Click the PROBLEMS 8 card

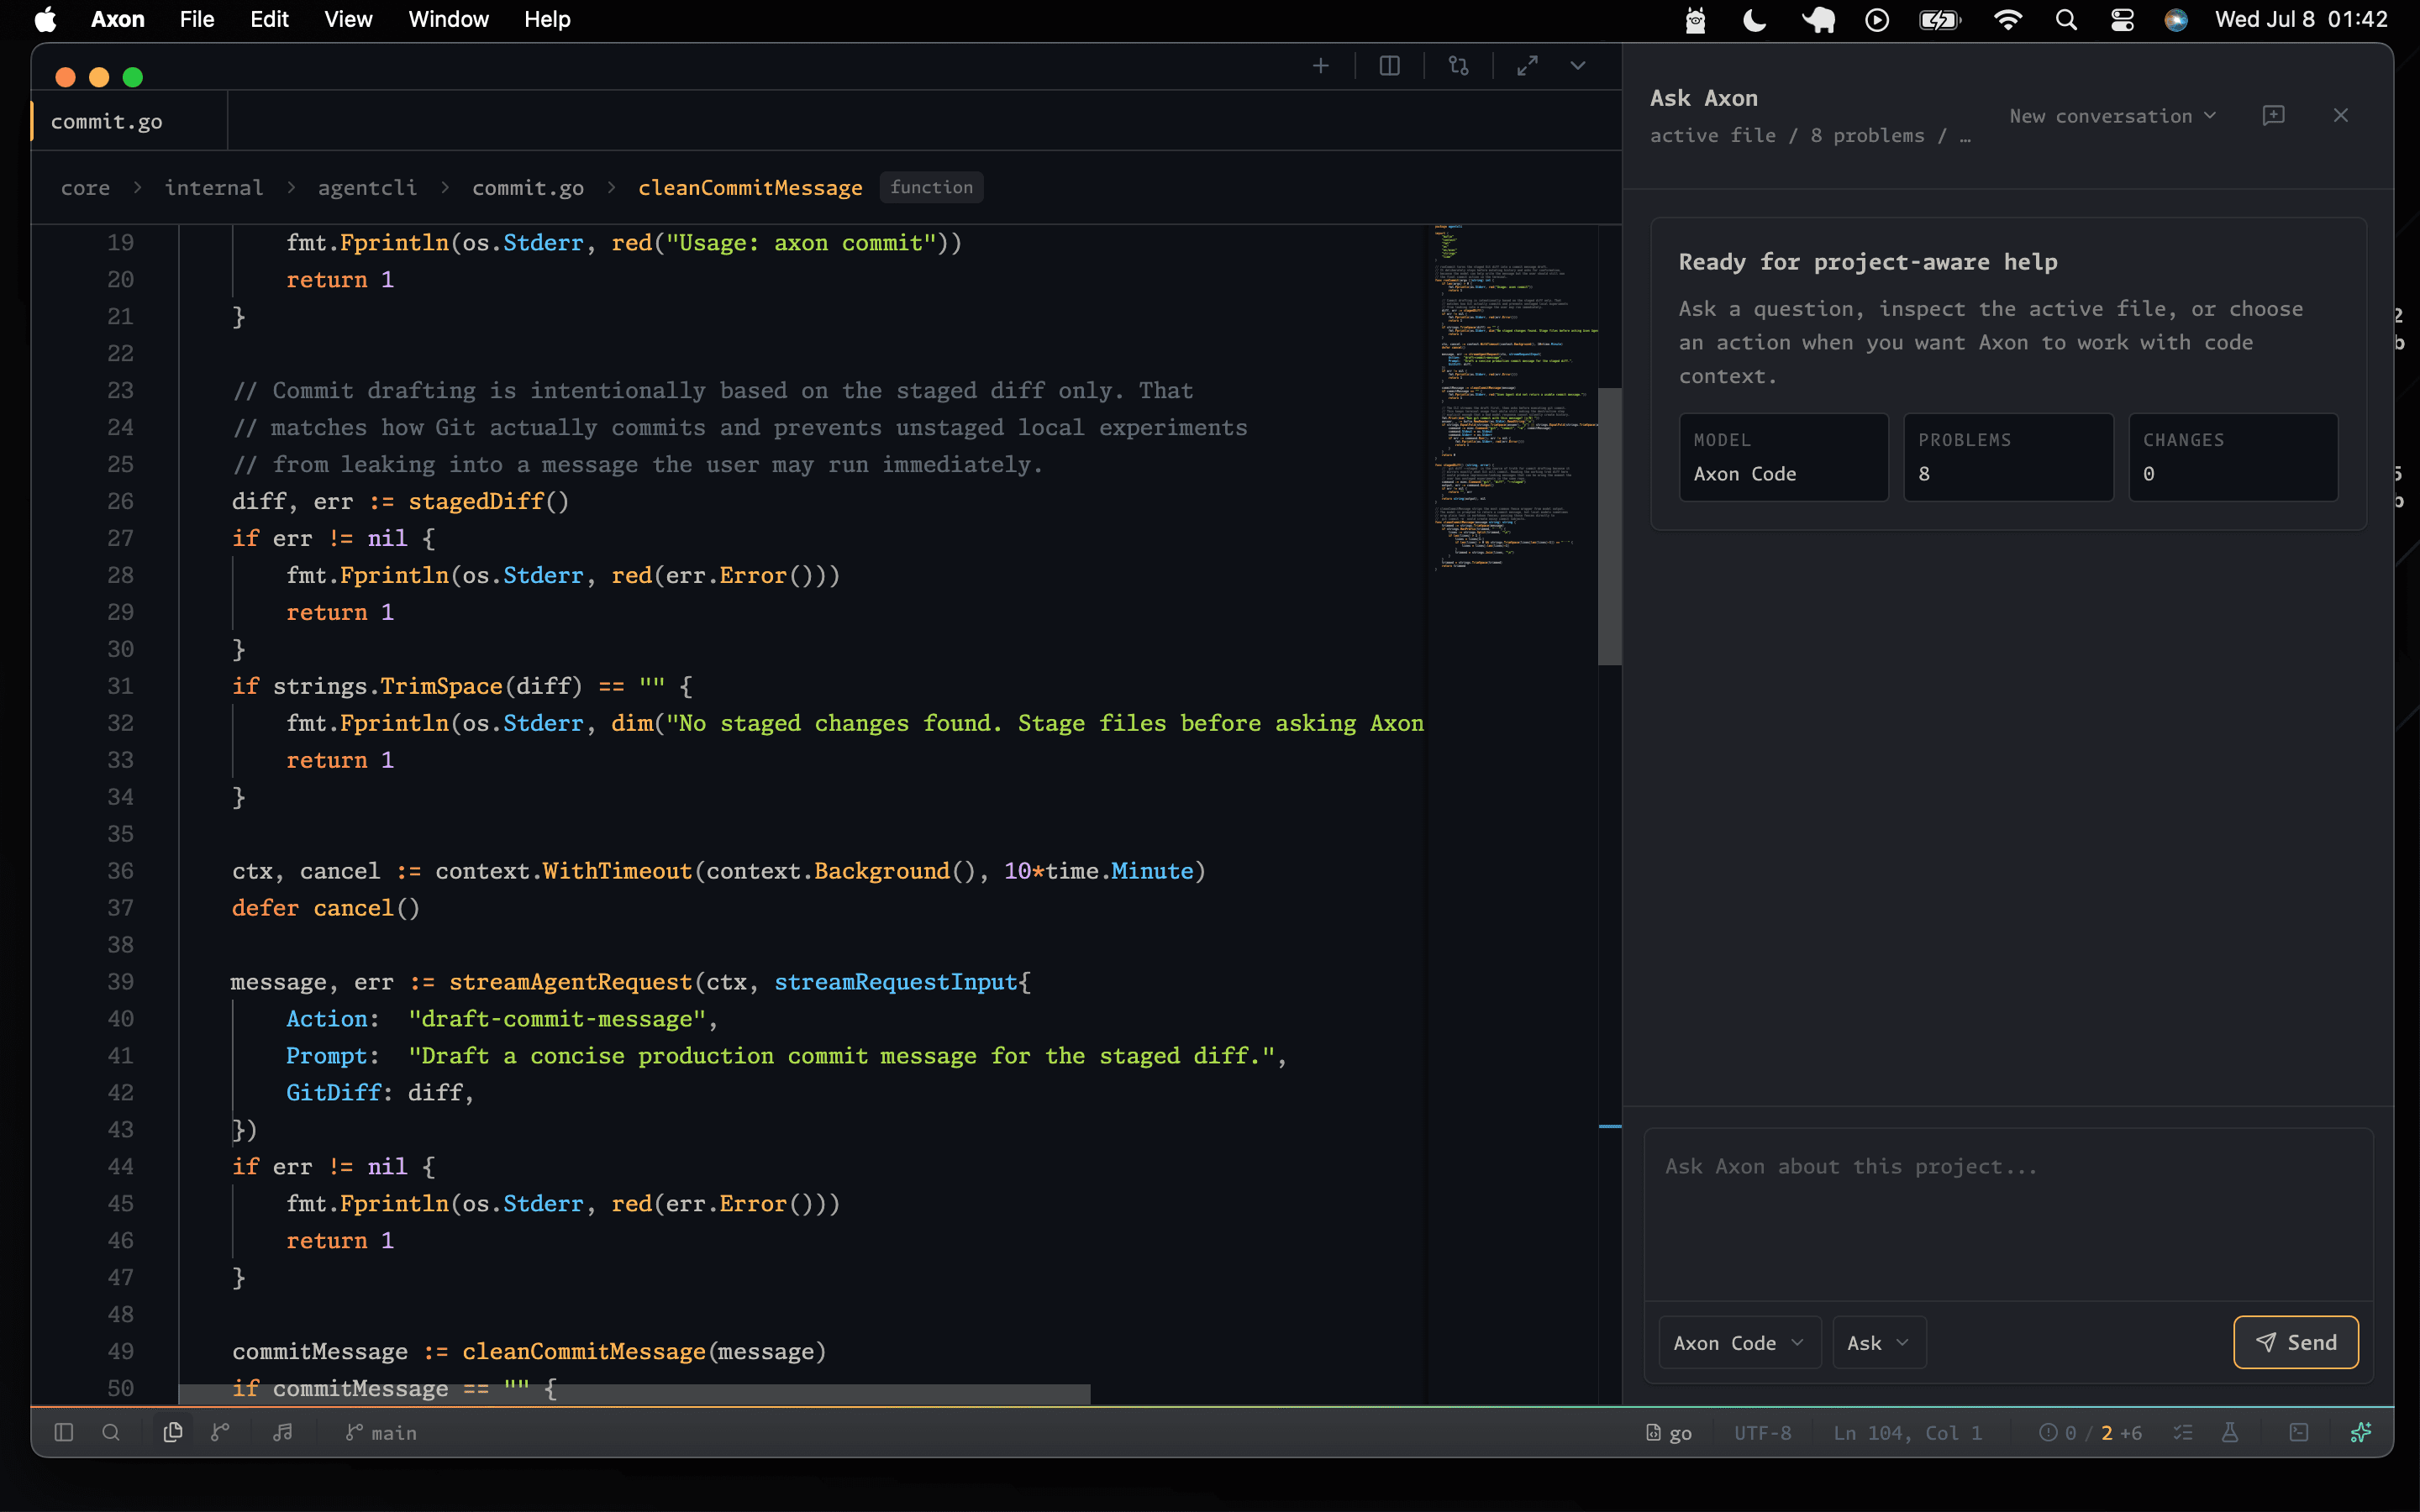click(2008, 457)
